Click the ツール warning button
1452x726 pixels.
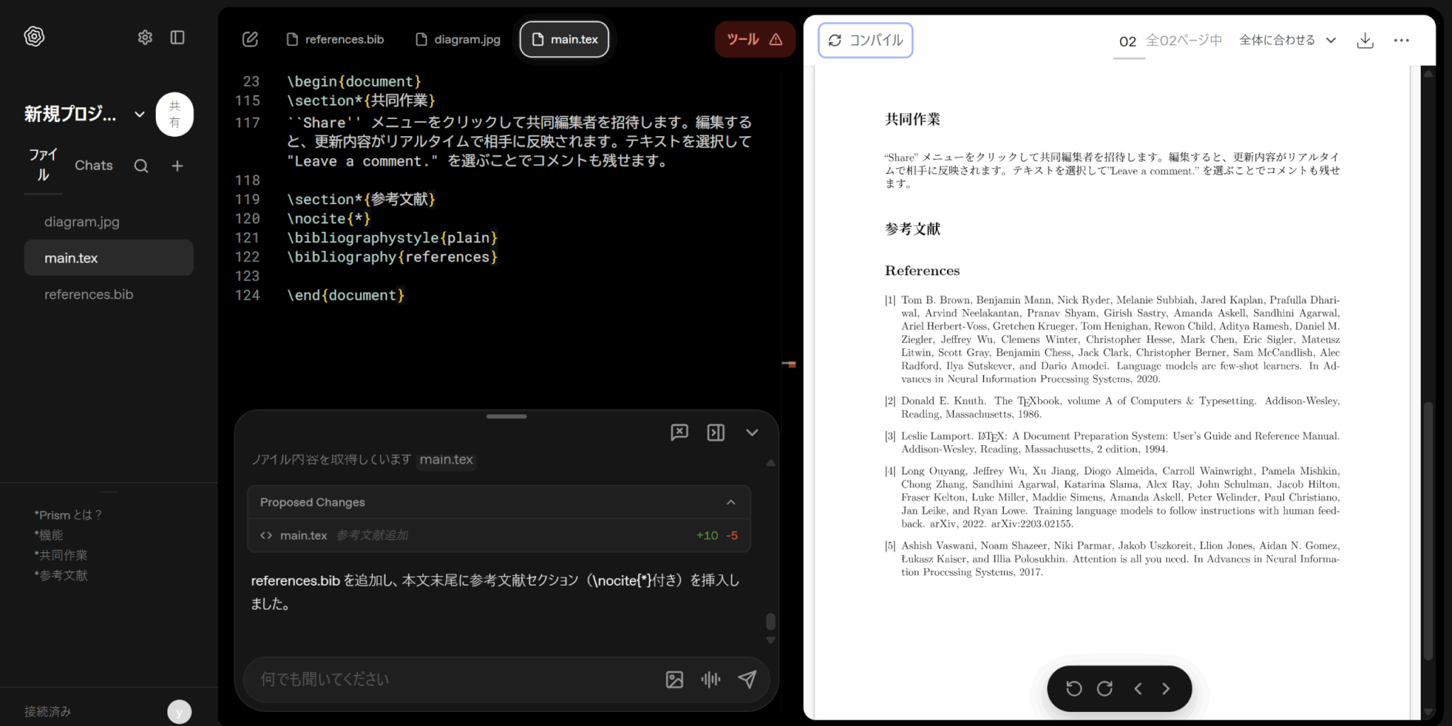pos(754,40)
